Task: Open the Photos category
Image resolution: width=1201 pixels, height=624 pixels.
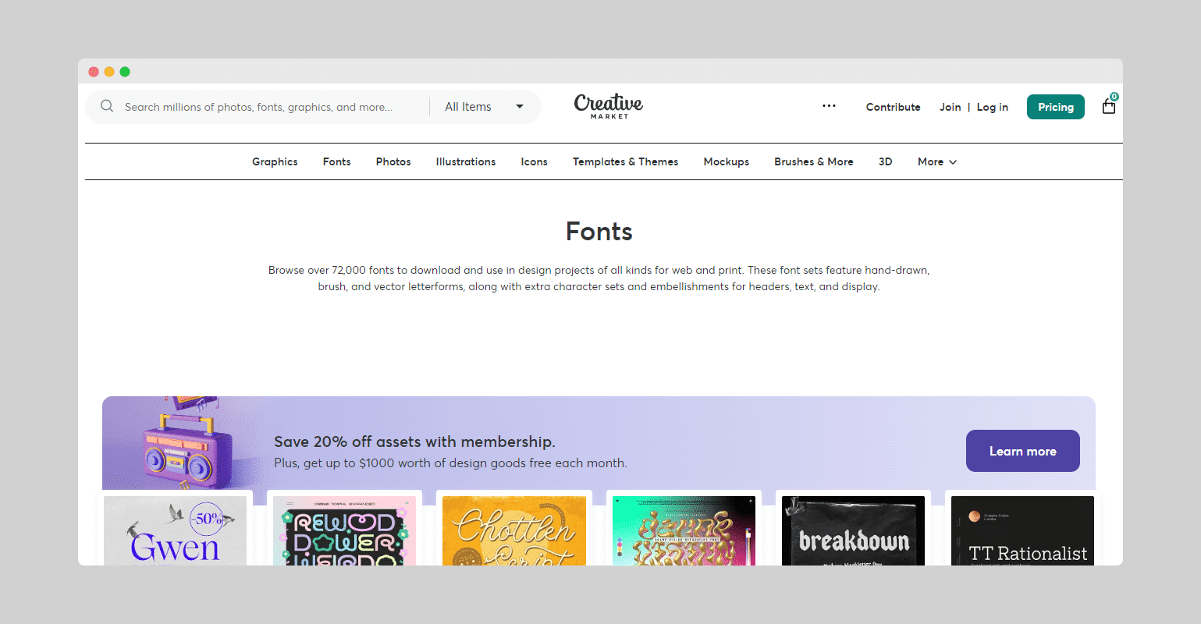Action: tap(393, 161)
